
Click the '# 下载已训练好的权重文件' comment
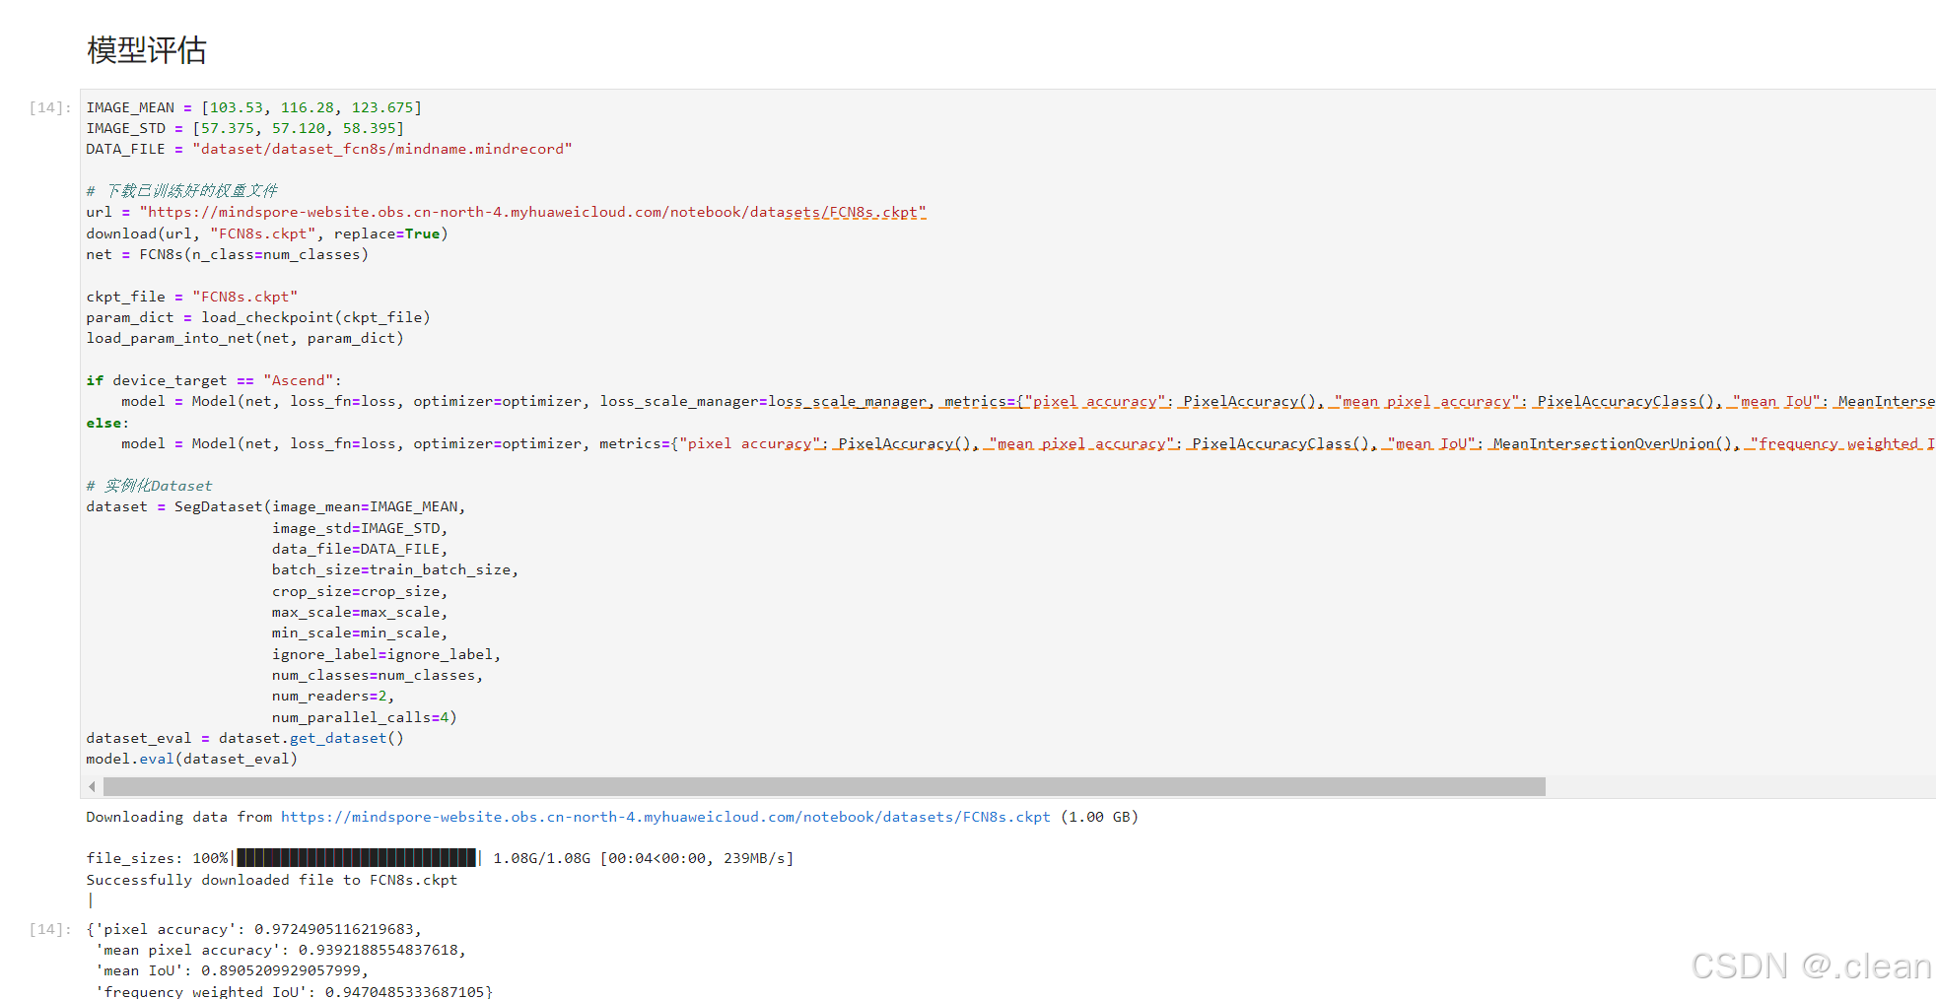click(x=182, y=190)
